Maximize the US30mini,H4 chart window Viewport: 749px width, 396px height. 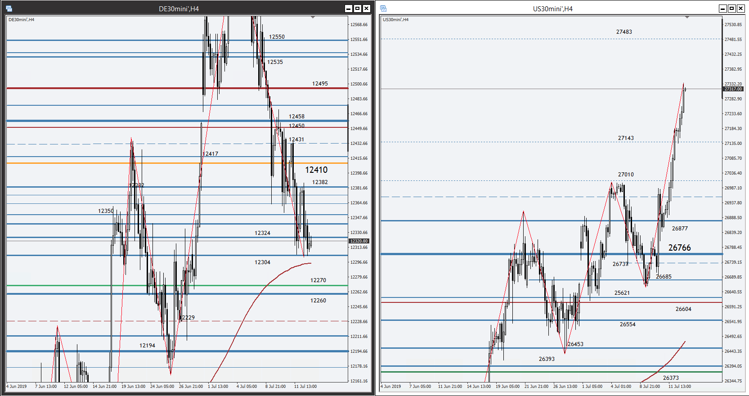[732, 9]
